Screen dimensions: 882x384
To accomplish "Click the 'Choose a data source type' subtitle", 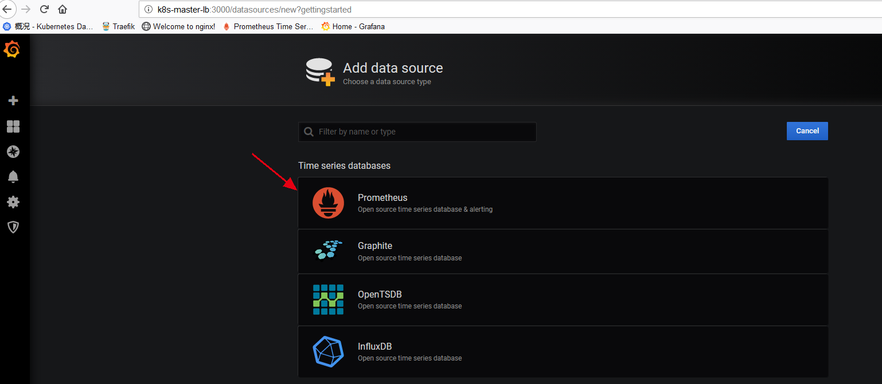I will coord(387,82).
